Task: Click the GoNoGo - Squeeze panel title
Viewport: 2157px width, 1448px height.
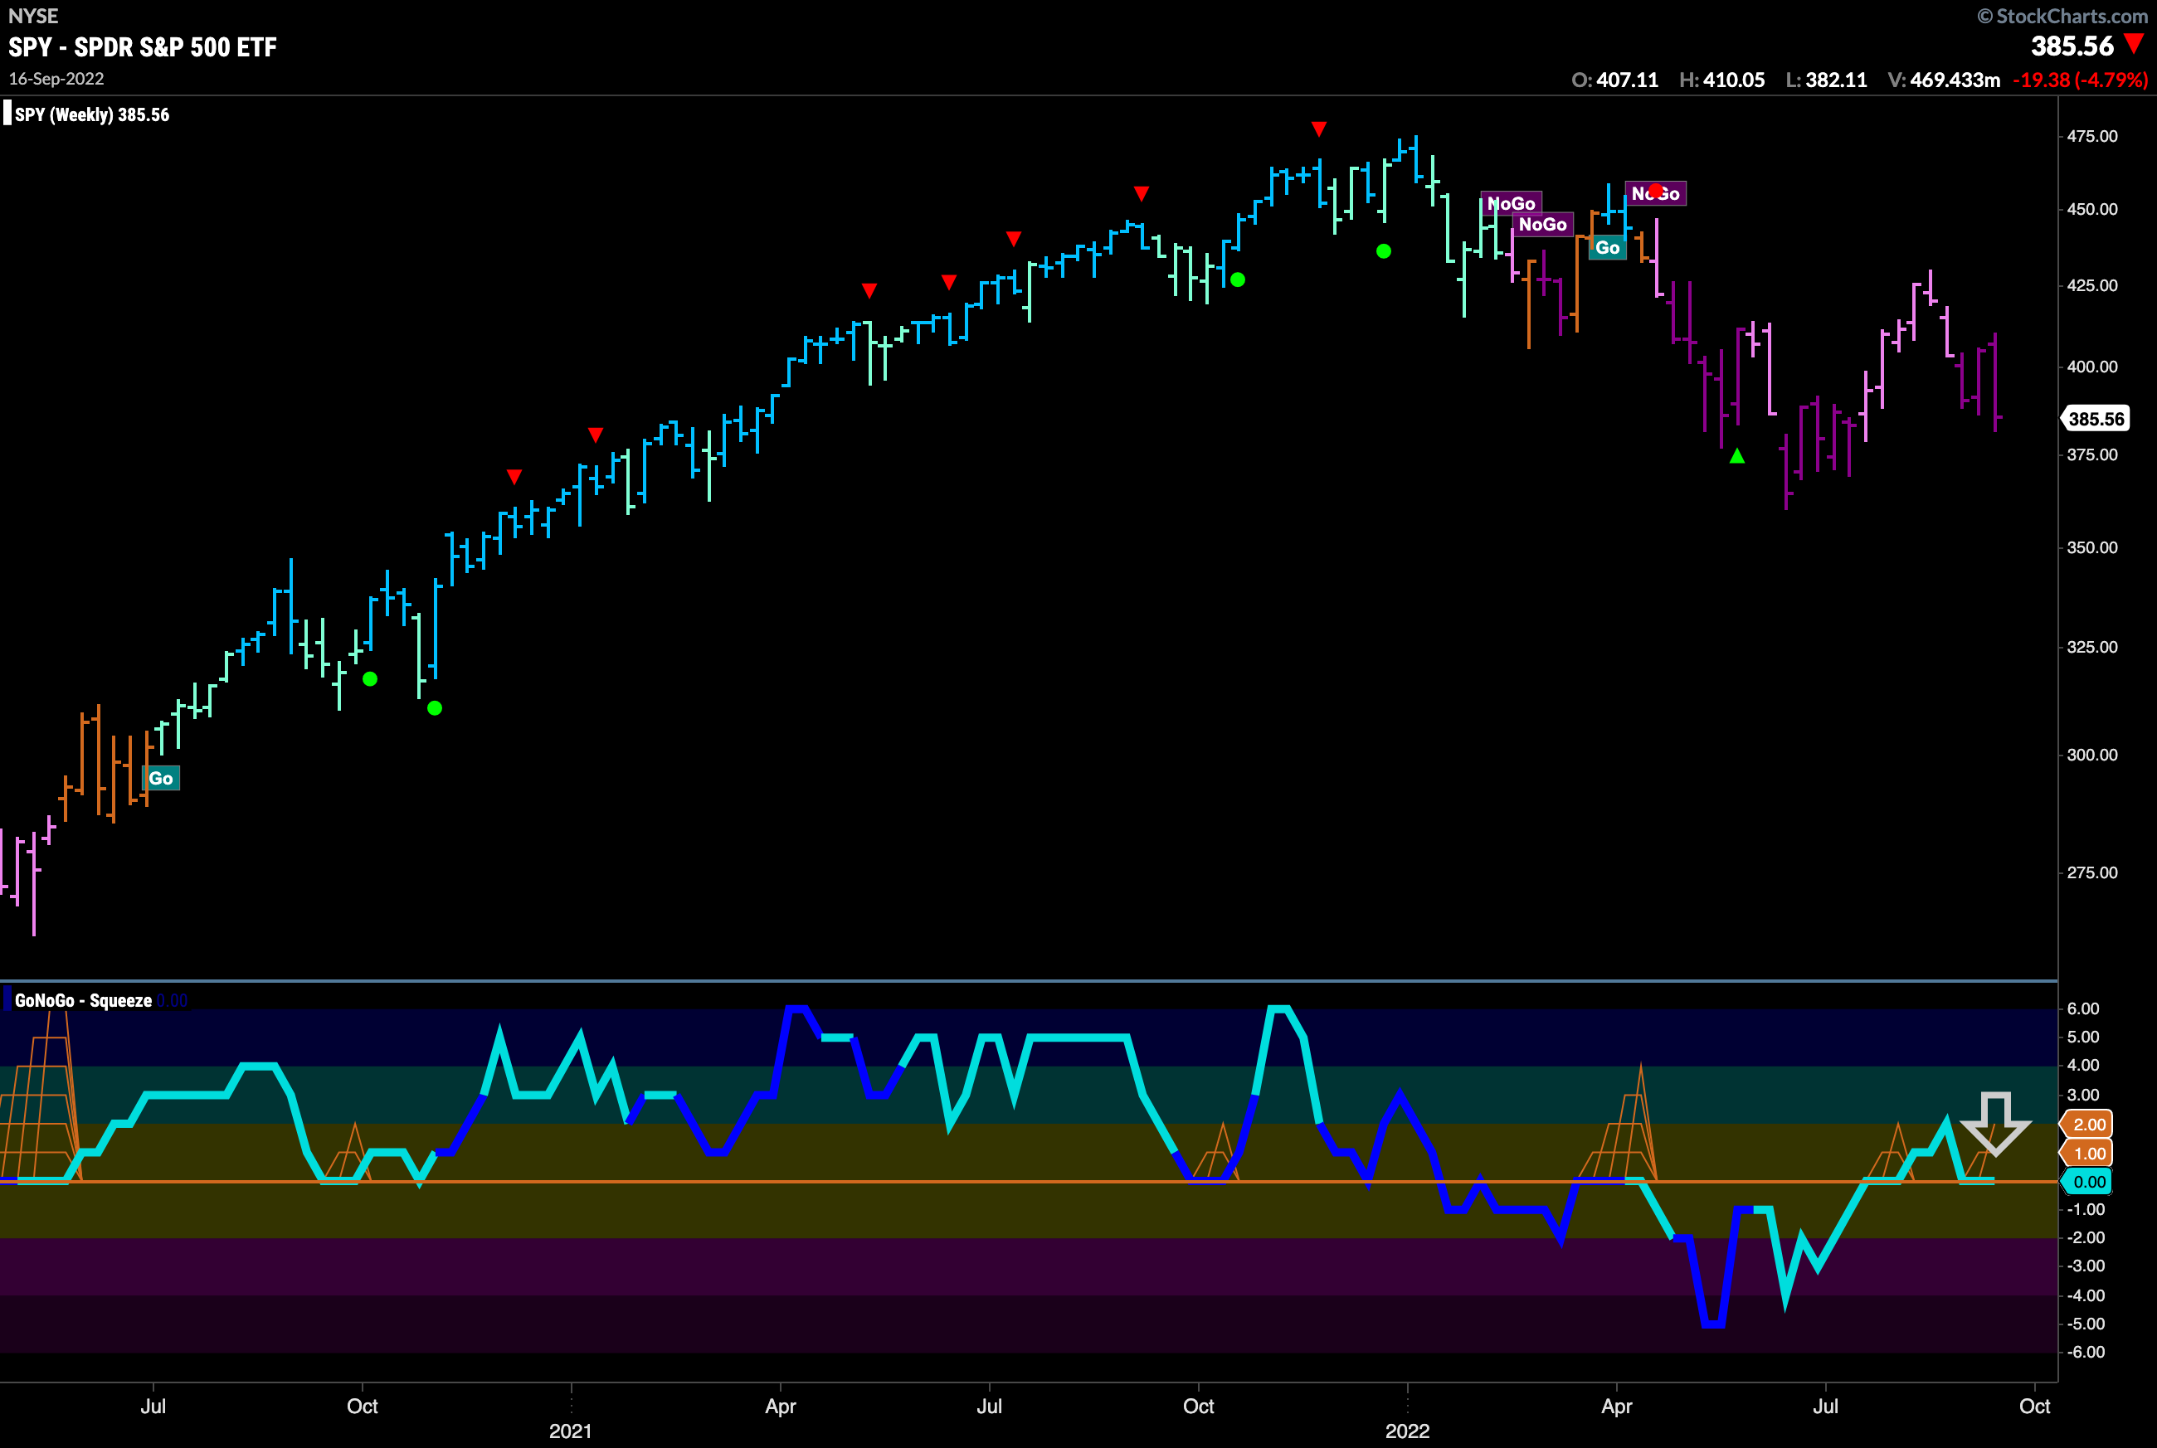Action: point(83,1000)
